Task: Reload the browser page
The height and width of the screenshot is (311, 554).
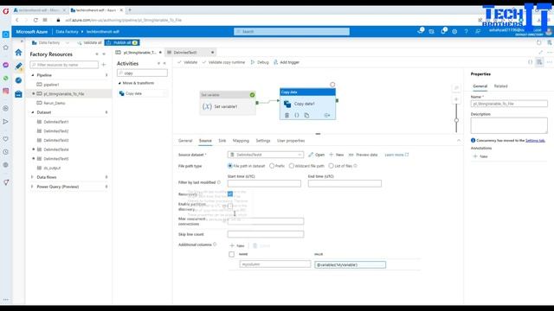Action: (35, 20)
